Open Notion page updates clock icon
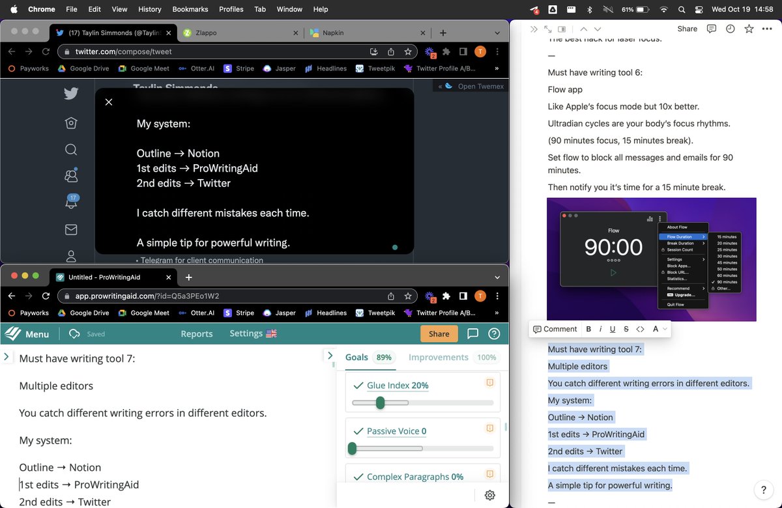The width and height of the screenshot is (782, 508). (x=731, y=29)
